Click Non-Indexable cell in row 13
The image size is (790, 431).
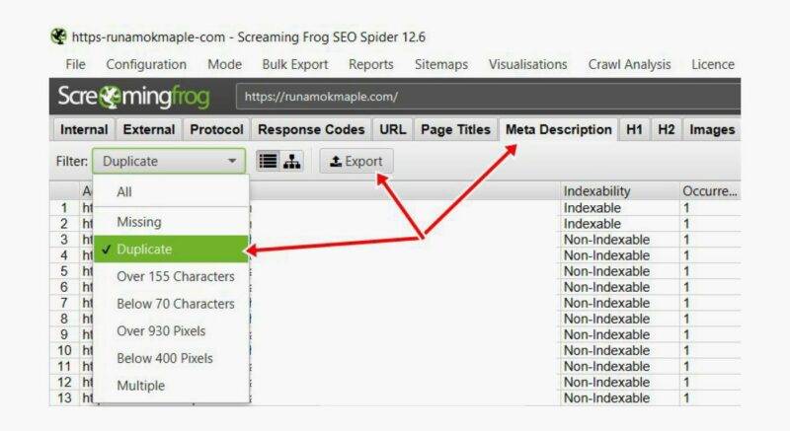click(619, 397)
